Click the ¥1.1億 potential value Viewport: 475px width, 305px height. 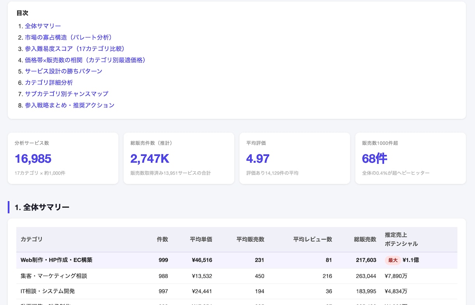click(x=411, y=260)
